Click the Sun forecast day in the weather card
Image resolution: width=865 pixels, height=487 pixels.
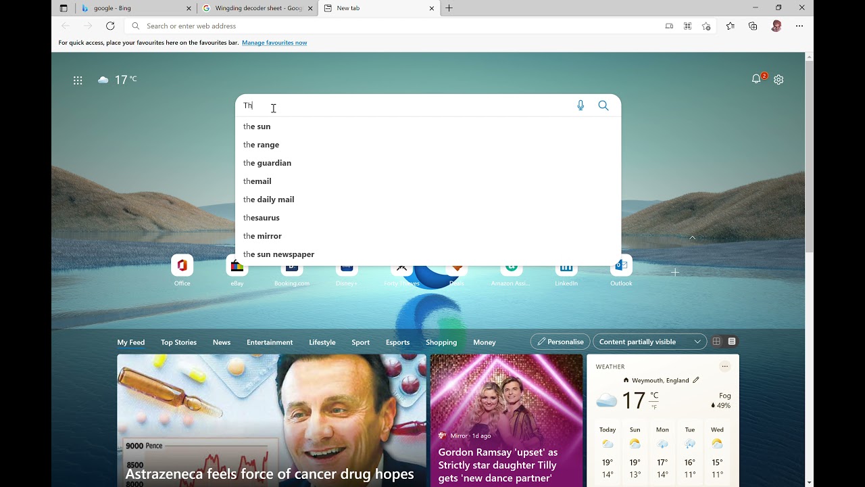(635, 451)
